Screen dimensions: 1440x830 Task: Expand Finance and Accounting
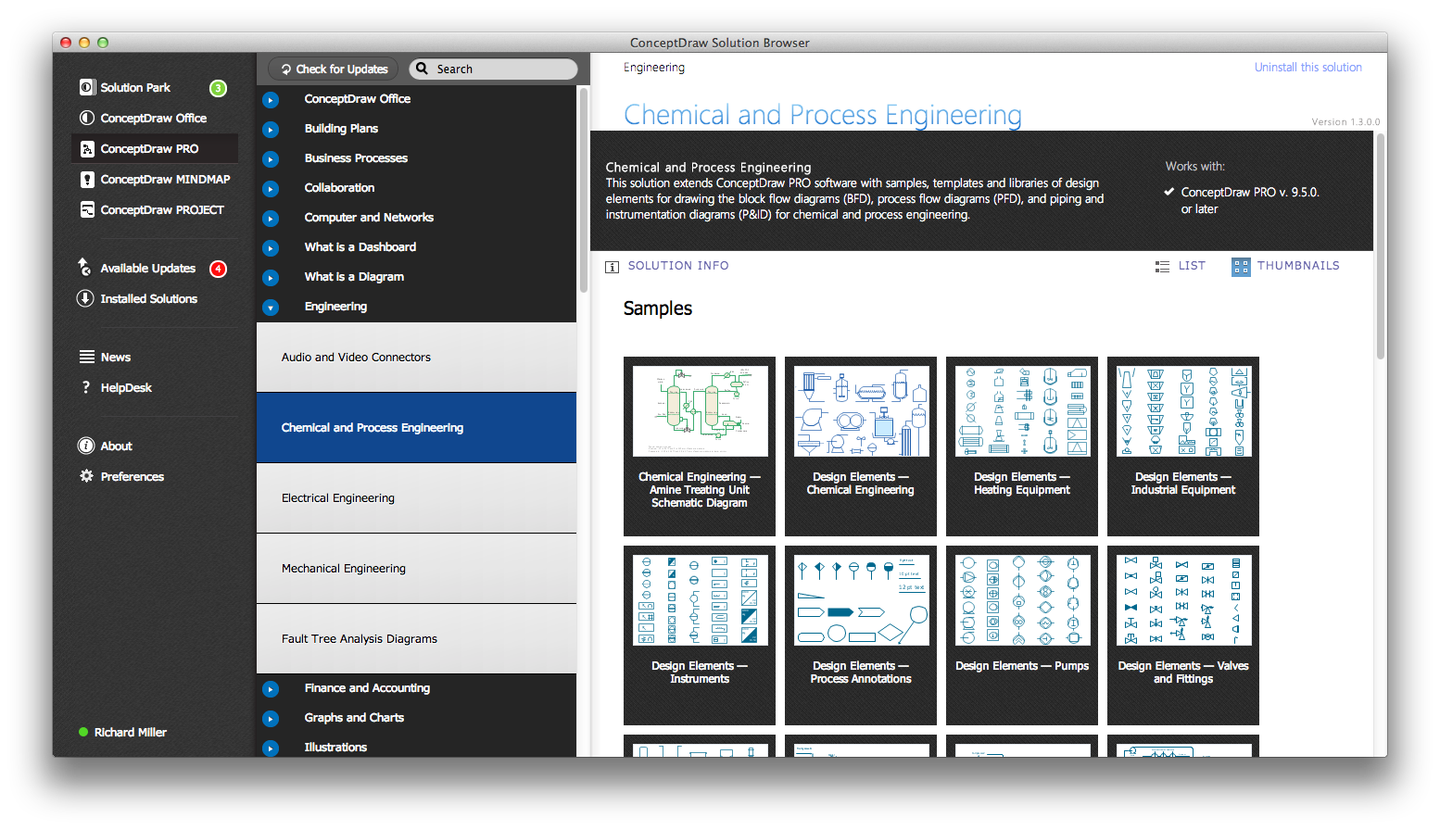270,688
